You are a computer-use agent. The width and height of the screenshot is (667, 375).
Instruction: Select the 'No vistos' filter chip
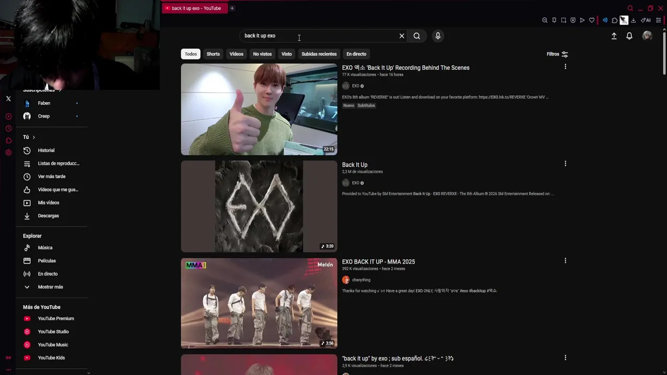262,54
